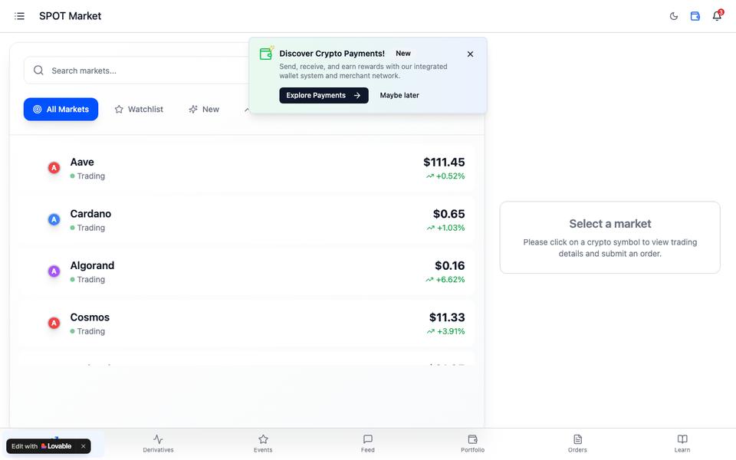
Task: Click the Select a market heading
Action: point(609,223)
